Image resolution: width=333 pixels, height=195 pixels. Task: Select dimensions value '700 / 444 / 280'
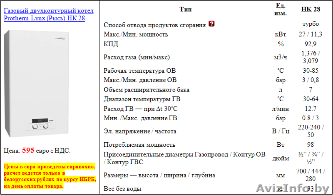coord(311,175)
